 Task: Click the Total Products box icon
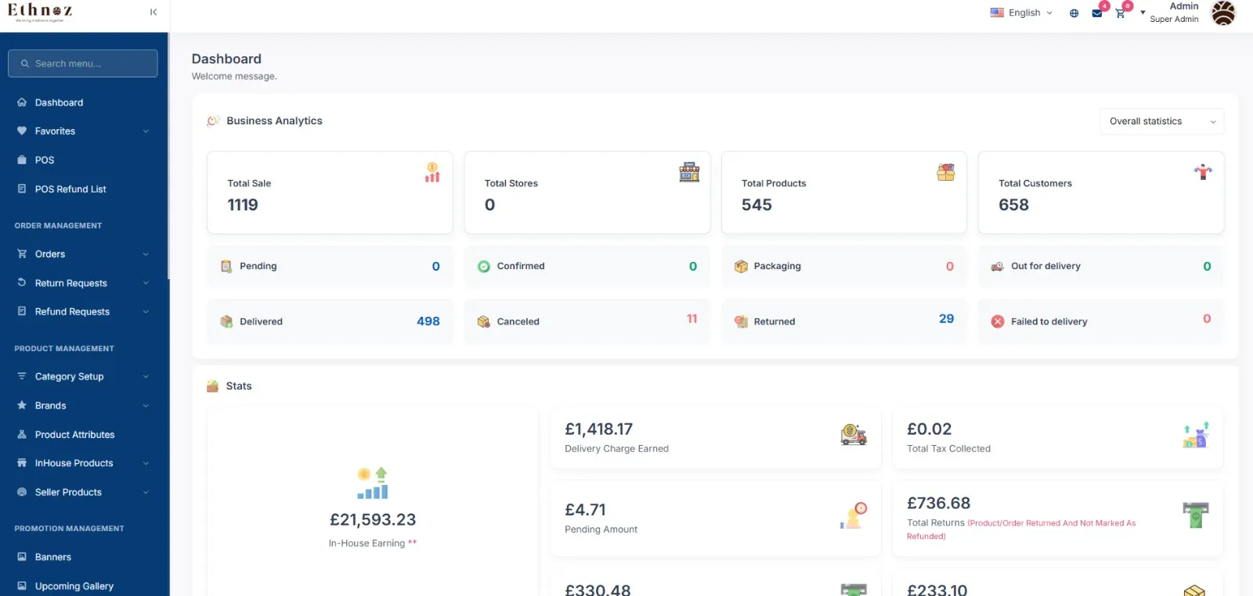click(946, 172)
